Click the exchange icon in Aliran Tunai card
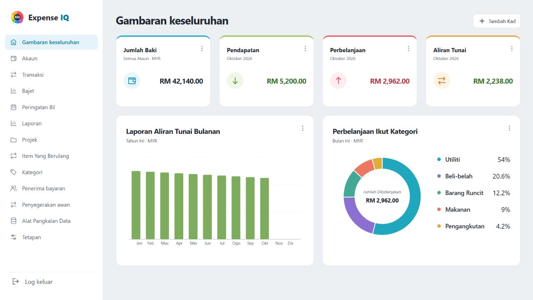Image resolution: width=533 pixels, height=300 pixels. (x=442, y=81)
